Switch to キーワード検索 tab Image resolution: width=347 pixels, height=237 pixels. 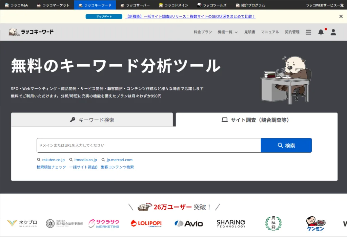point(92,120)
